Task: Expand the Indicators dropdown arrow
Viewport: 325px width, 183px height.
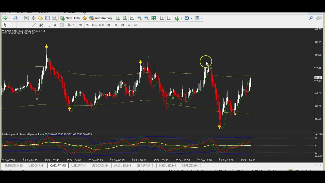Action: (181, 18)
